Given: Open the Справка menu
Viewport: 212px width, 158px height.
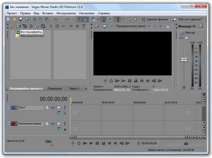Looking at the screenshot, I should pos(104,13).
